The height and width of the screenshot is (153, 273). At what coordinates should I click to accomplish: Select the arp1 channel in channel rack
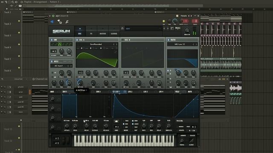tap(21, 92)
